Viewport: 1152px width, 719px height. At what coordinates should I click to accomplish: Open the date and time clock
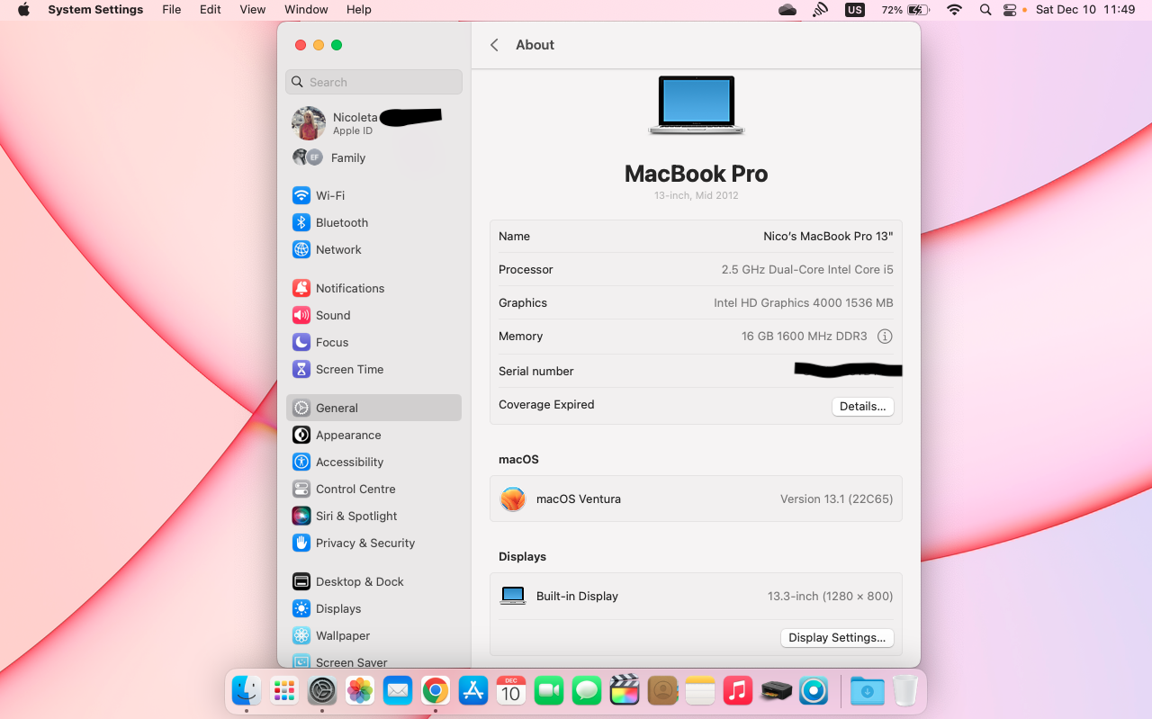click(1085, 10)
